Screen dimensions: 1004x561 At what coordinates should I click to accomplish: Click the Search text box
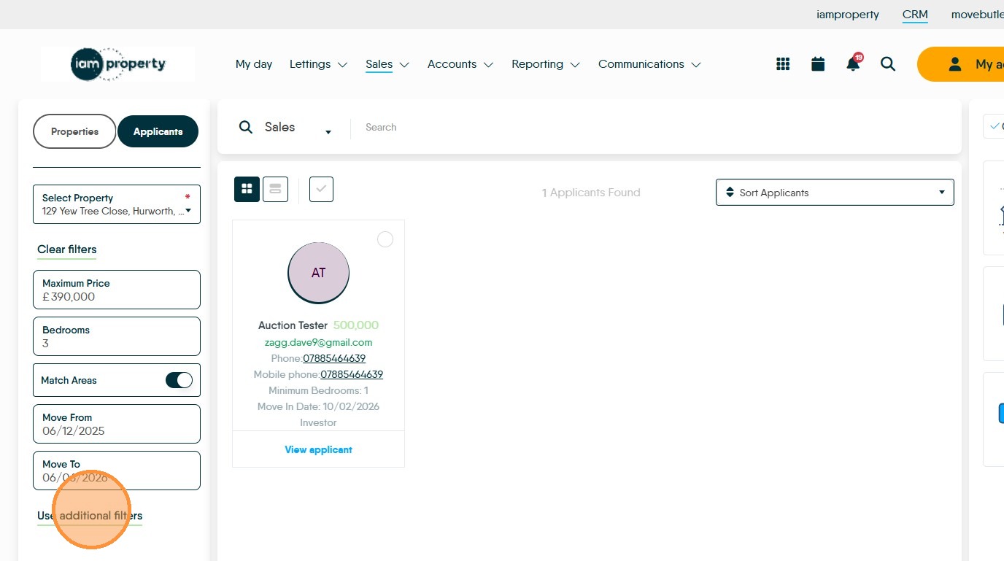657,128
